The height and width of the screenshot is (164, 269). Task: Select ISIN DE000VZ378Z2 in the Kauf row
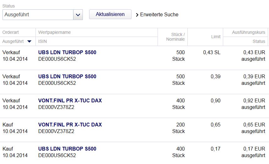point(56,131)
